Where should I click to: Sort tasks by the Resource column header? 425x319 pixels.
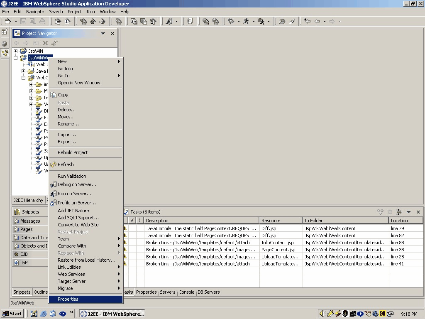pos(281,221)
